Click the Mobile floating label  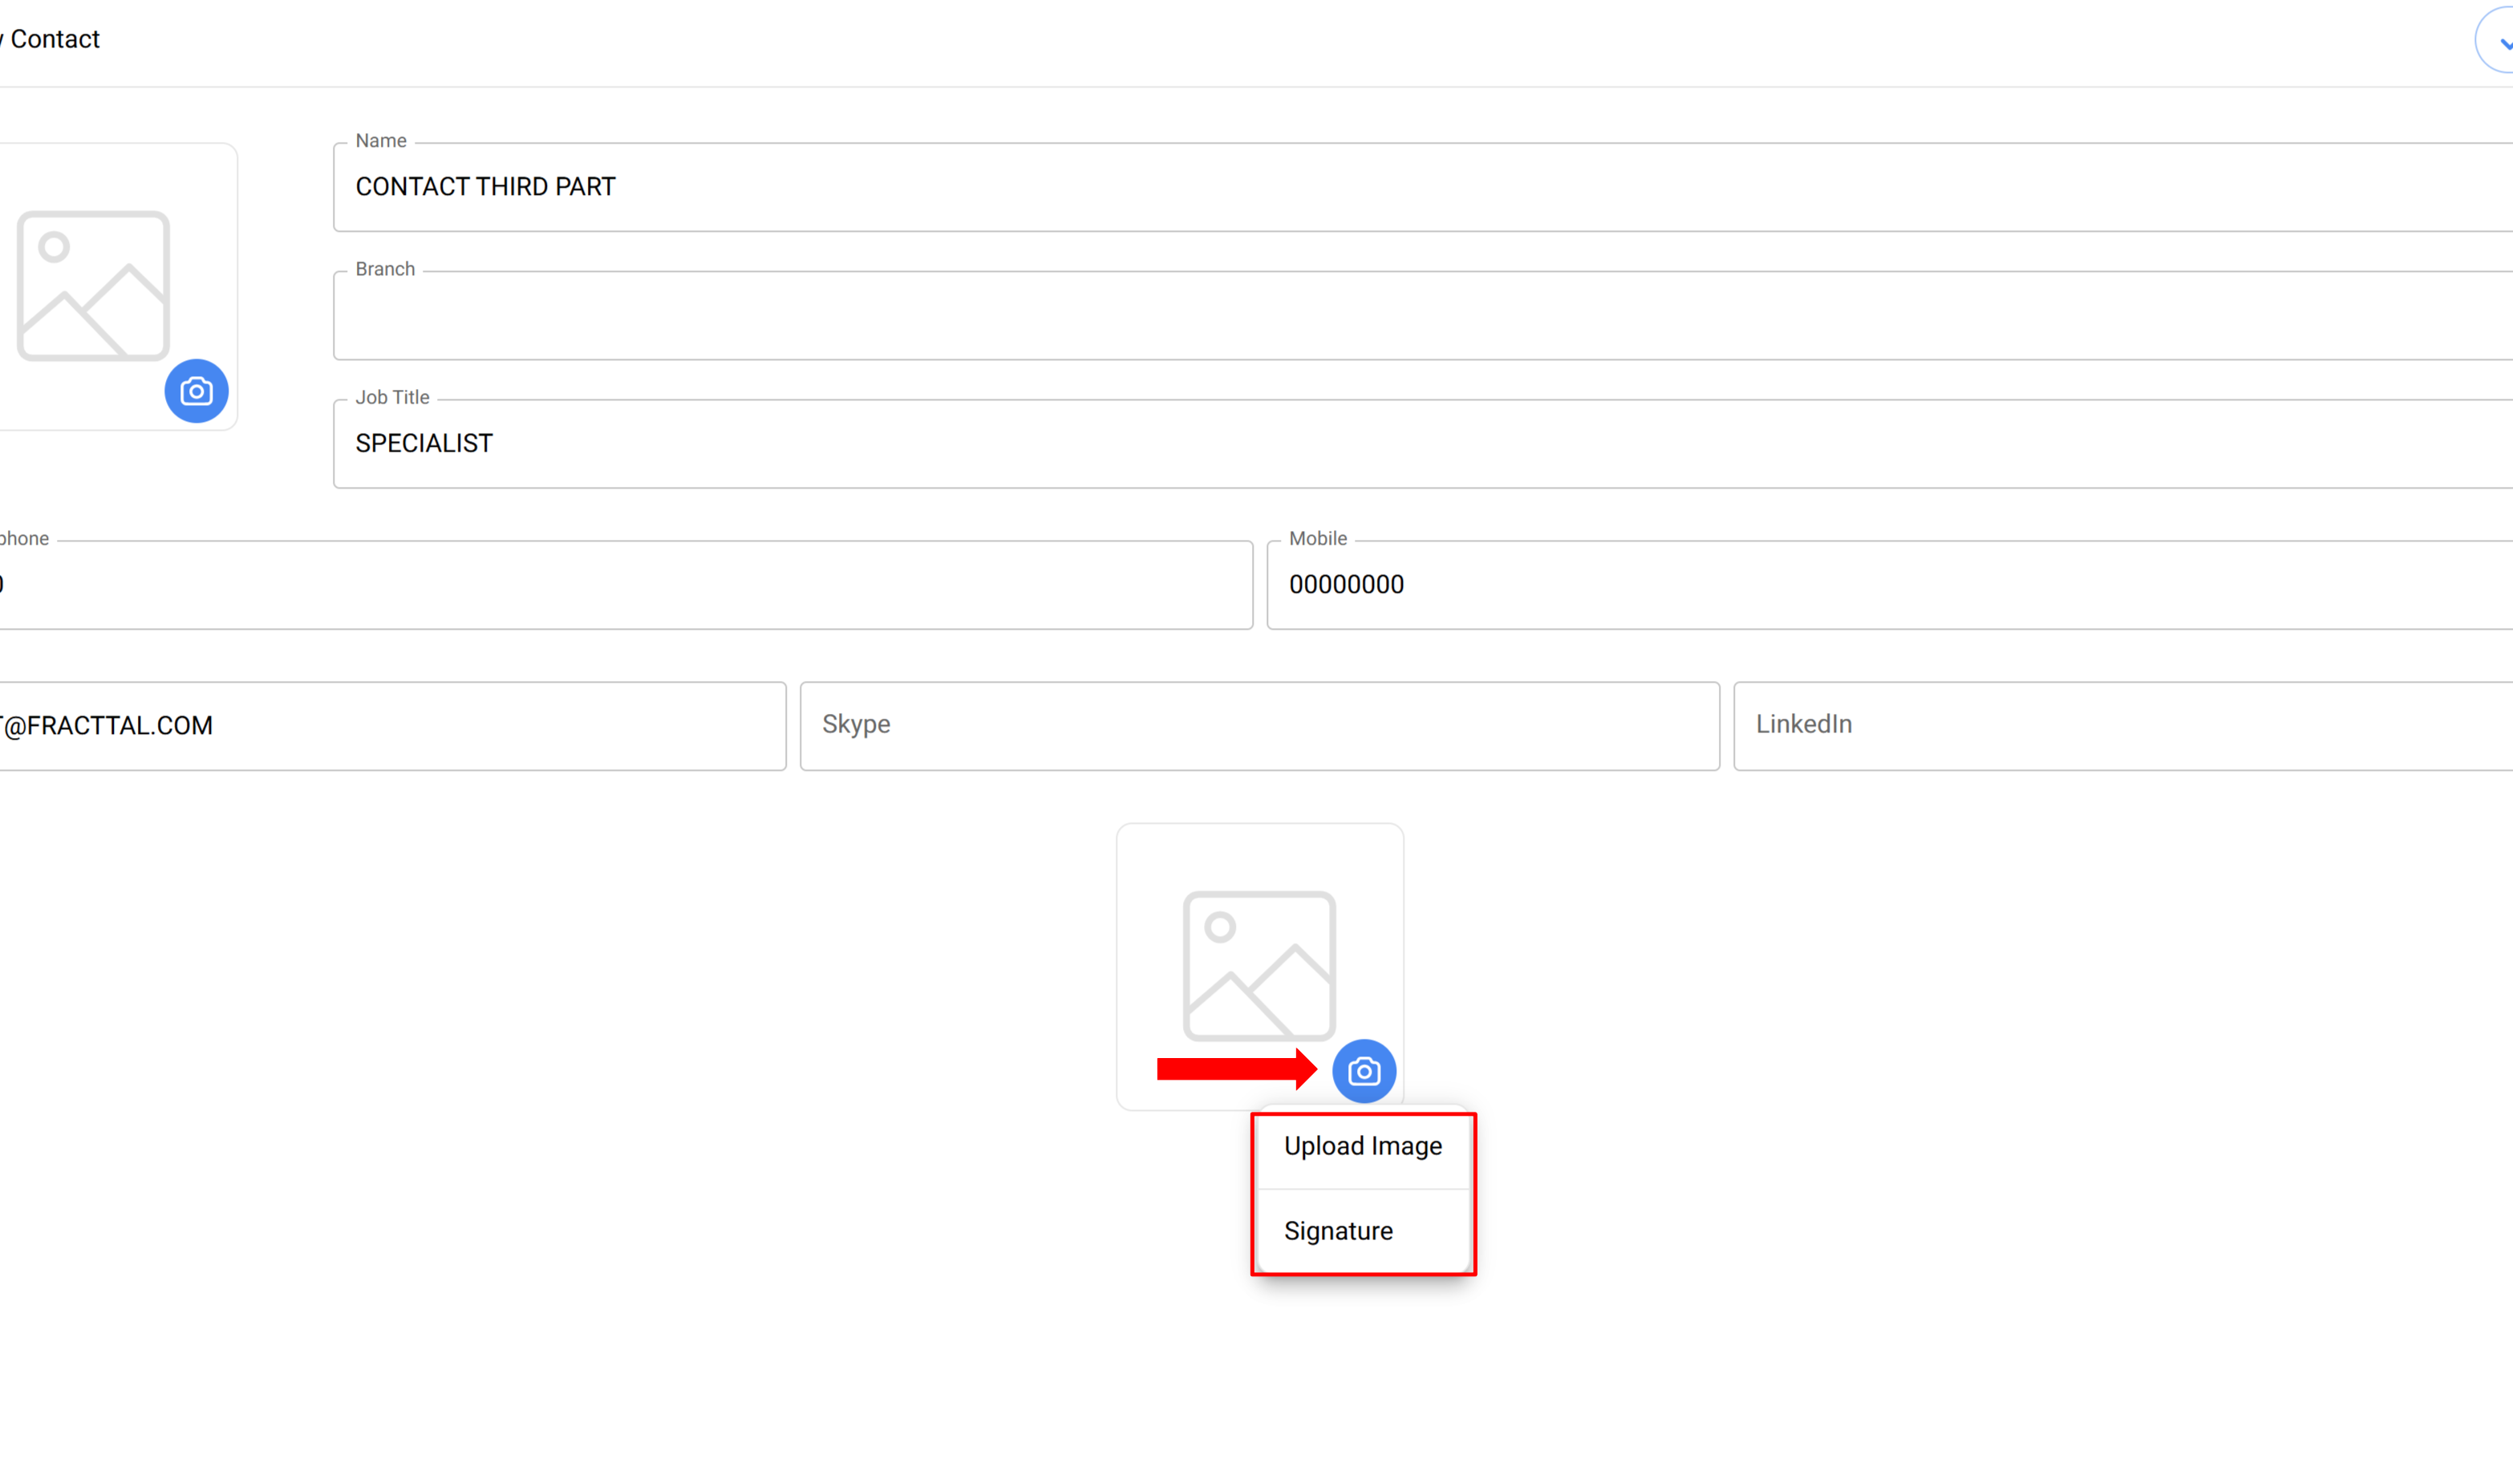coord(1318,538)
